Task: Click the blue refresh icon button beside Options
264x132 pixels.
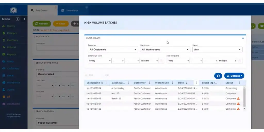Action: (x=218, y=76)
